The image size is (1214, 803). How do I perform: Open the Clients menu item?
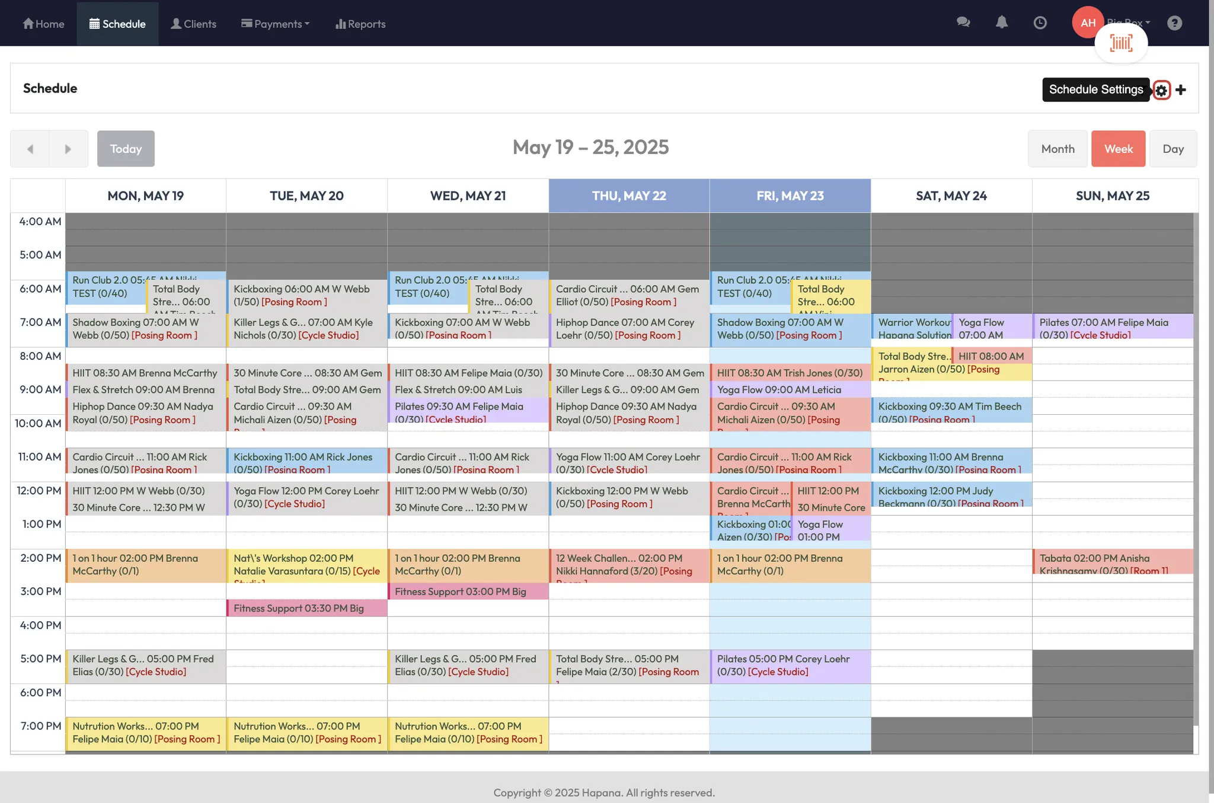[x=193, y=24]
